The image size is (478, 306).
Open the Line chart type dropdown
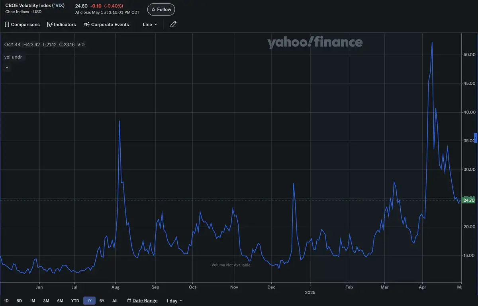tap(150, 25)
